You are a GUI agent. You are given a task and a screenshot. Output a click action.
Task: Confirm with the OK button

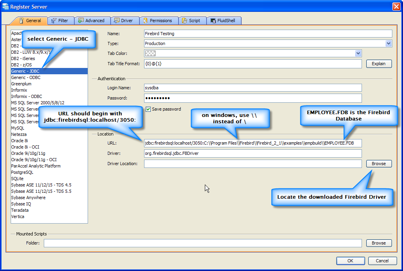click(x=351, y=261)
